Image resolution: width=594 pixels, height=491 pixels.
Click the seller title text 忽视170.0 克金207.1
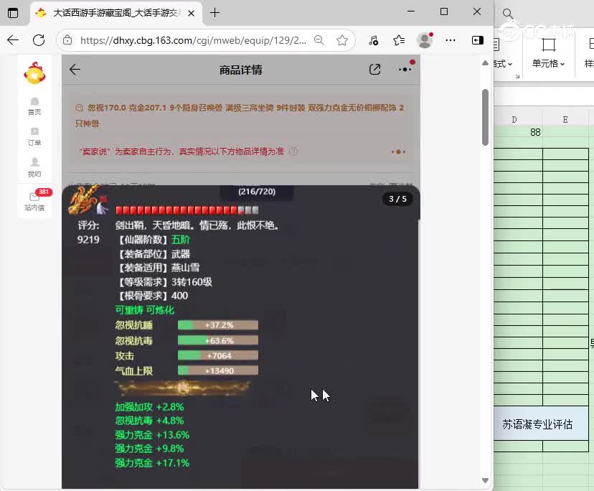(127, 108)
